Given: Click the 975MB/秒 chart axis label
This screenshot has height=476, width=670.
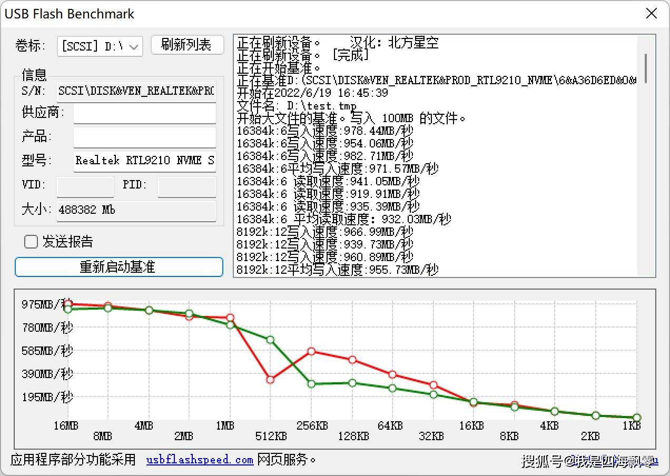Looking at the screenshot, I should pyautogui.click(x=47, y=304).
